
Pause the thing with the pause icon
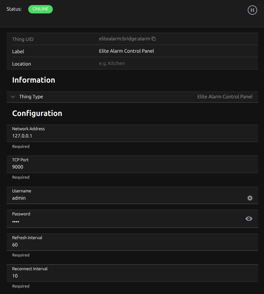(252, 10)
